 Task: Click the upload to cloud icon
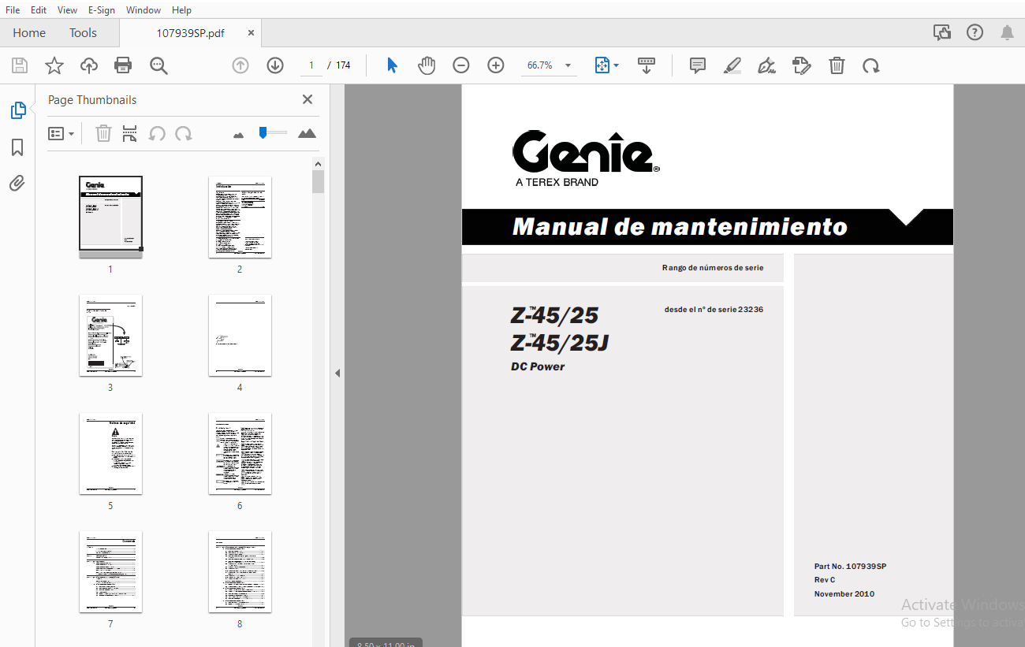click(89, 65)
